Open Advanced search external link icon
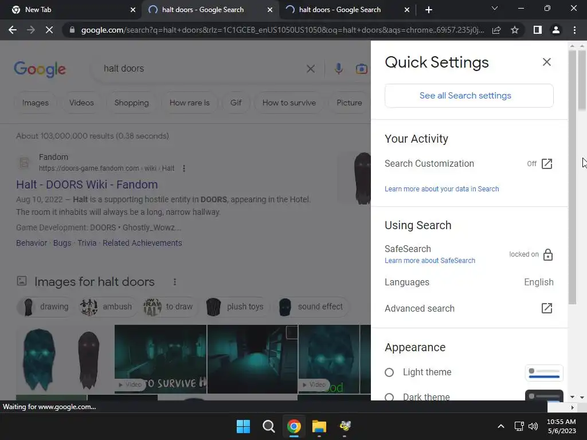The image size is (587, 440). coord(546,308)
